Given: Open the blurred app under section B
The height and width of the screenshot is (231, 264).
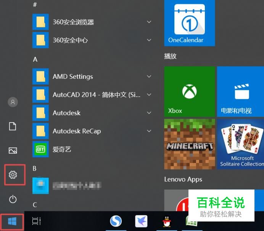Looking at the screenshot, I should click(40, 185).
